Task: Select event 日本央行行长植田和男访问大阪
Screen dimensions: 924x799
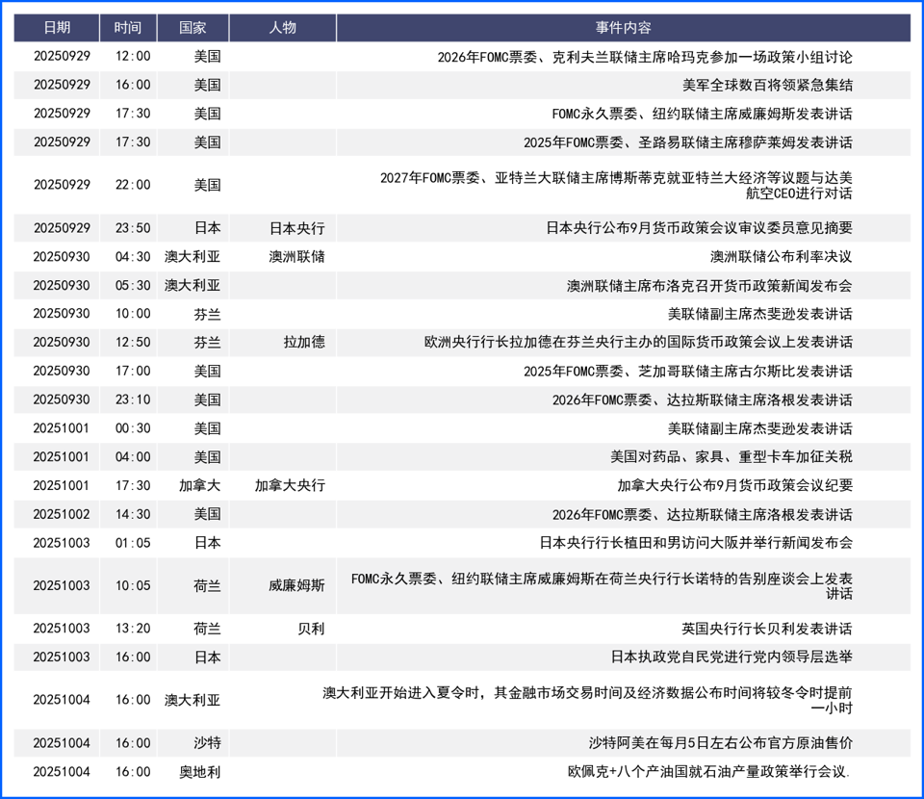Action: click(x=696, y=543)
